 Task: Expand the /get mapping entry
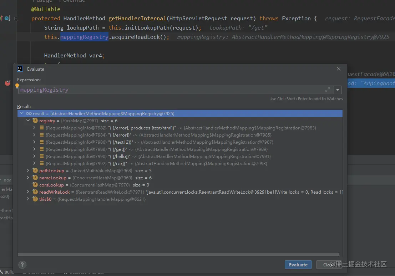(x=34, y=149)
